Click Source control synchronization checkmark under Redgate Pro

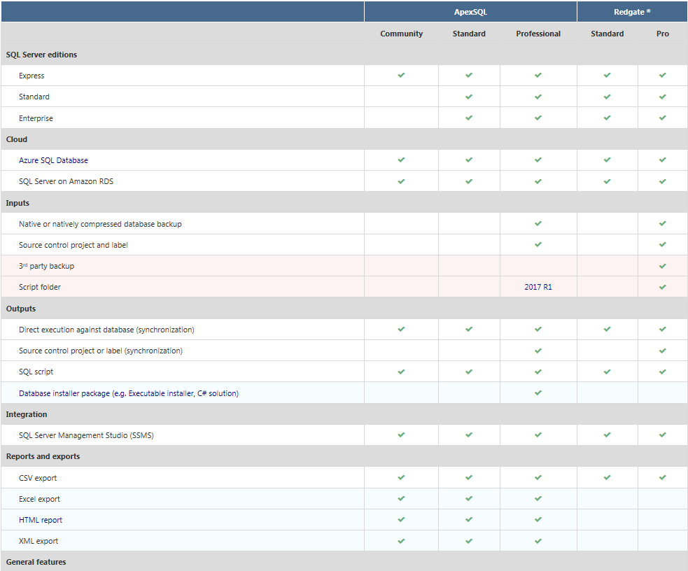pyautogui.click(x=663, y=351)
